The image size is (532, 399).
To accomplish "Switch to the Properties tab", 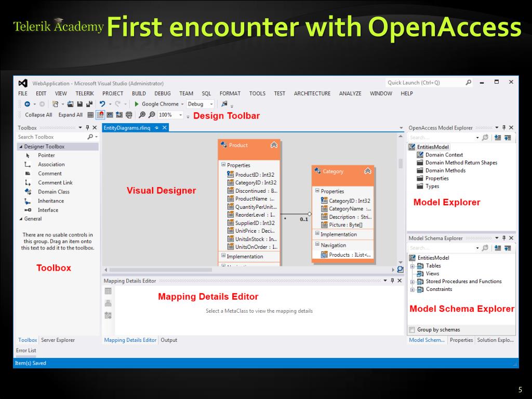I will (x=461, y=340).
